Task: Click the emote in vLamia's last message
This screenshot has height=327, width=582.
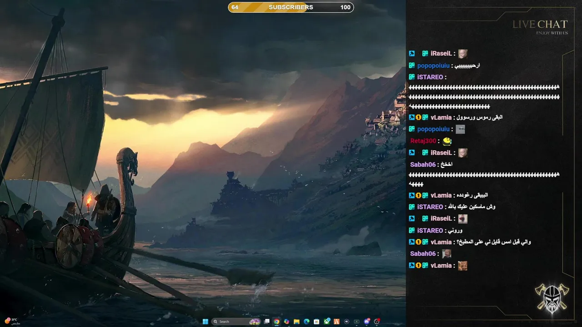Action: tap(462, 266)
